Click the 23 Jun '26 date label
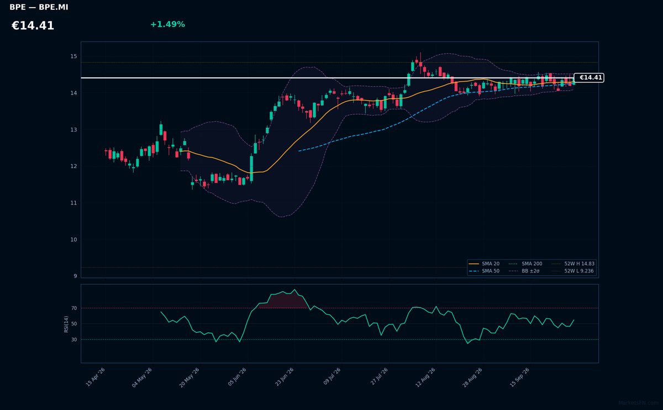Viewport: 663px width, 410px height. point(285,377)
